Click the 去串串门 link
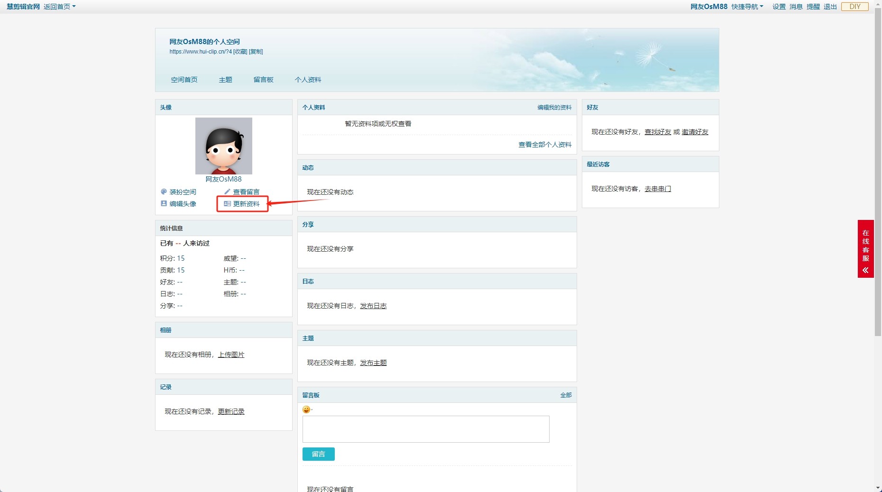 (x=658, y=189)
